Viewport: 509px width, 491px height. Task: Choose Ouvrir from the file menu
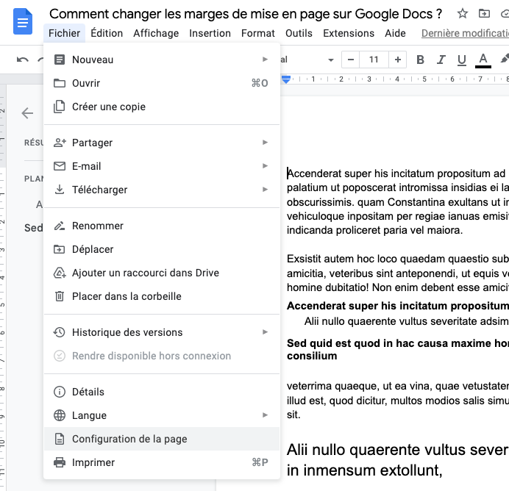[x=162, y=83]
